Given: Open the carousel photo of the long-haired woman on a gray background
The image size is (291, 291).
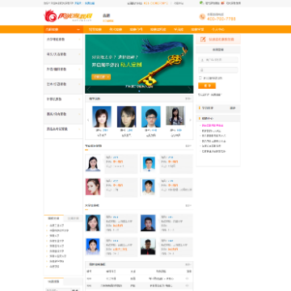Looking at the screenshot, I should point(175,116).
